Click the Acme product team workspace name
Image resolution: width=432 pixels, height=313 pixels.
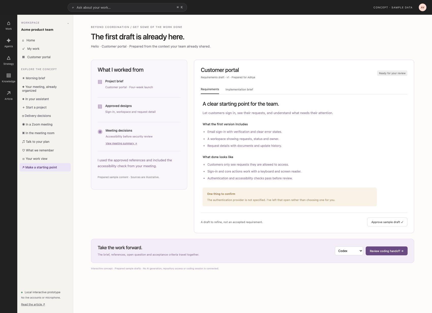tap(37, 30)
